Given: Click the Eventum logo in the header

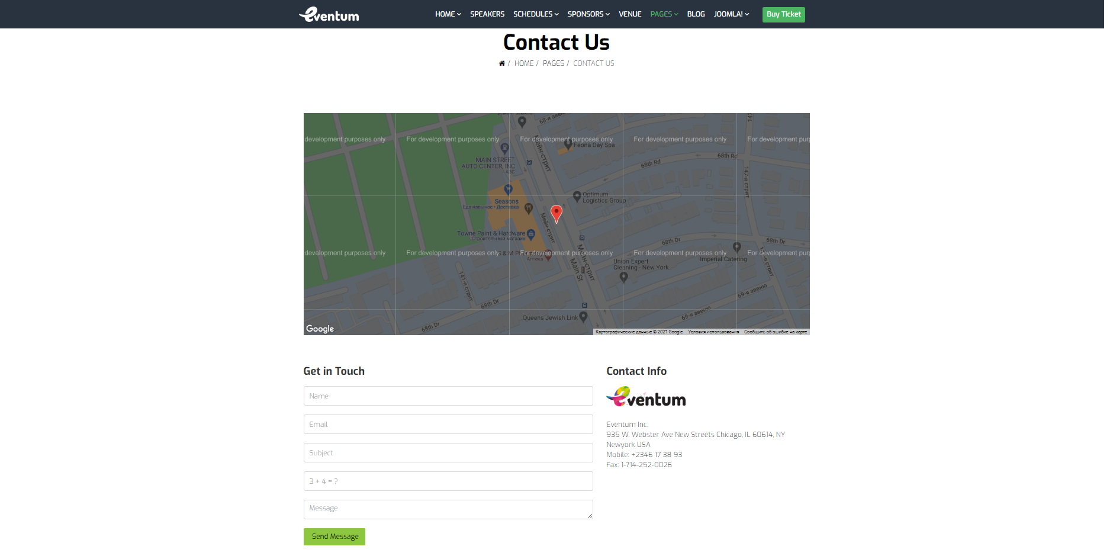Looking at the screenshot, I should click(329, 14).
